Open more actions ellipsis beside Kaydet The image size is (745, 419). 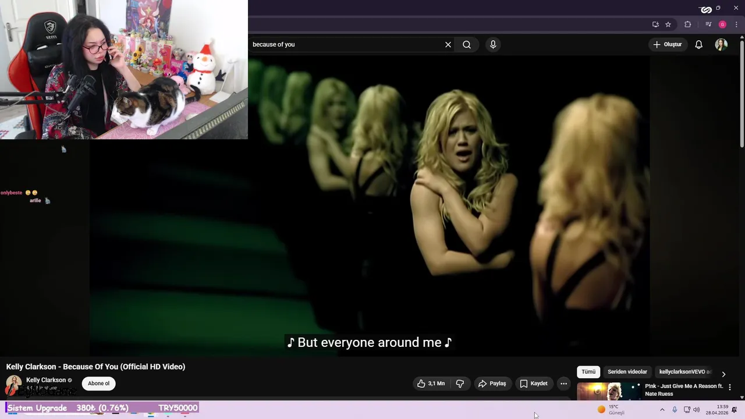563,384
